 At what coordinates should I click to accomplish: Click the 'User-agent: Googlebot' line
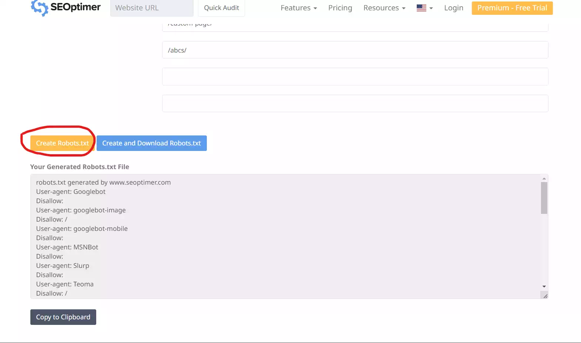click(71, 192)
